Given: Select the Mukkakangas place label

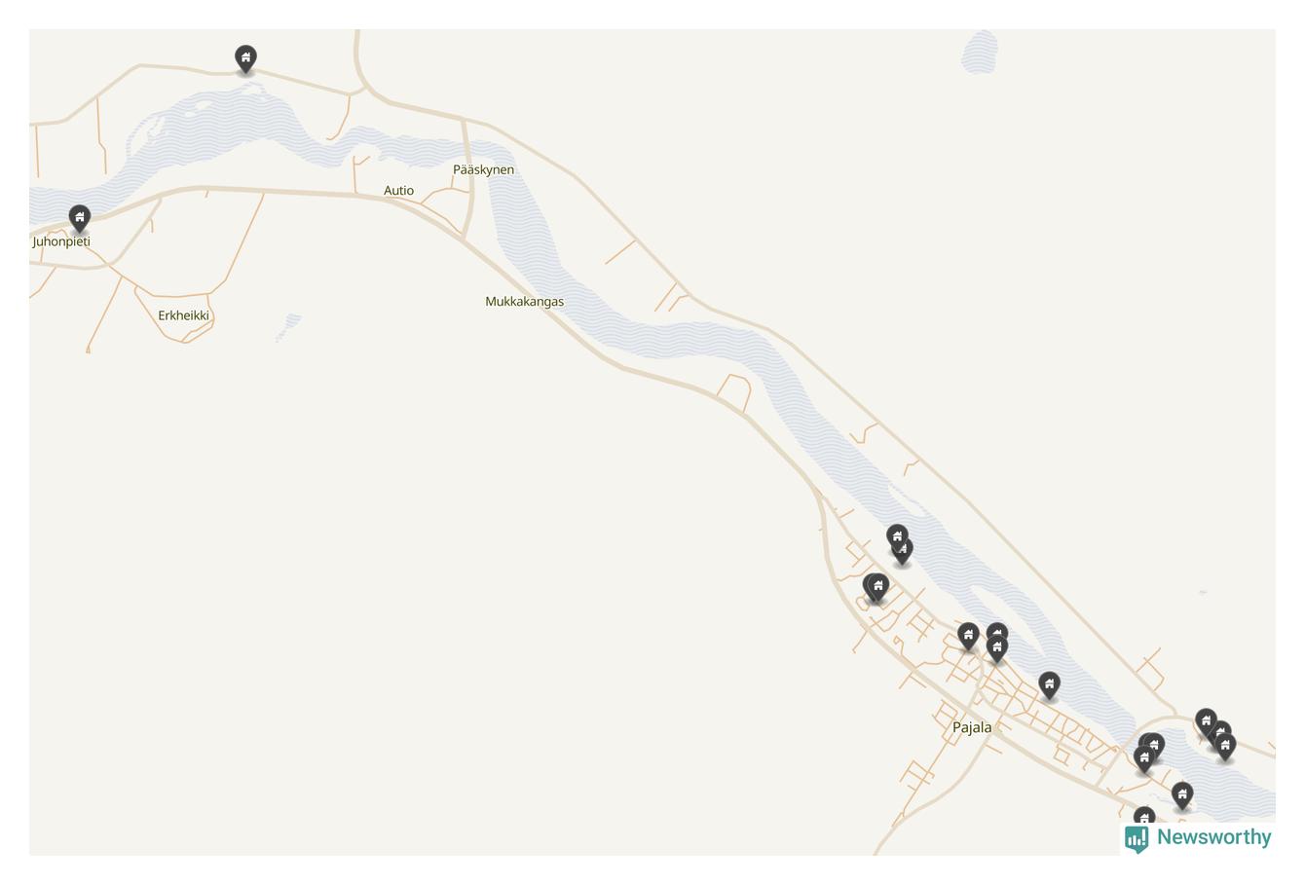Looking at the screenshot, I should point(524,302).
